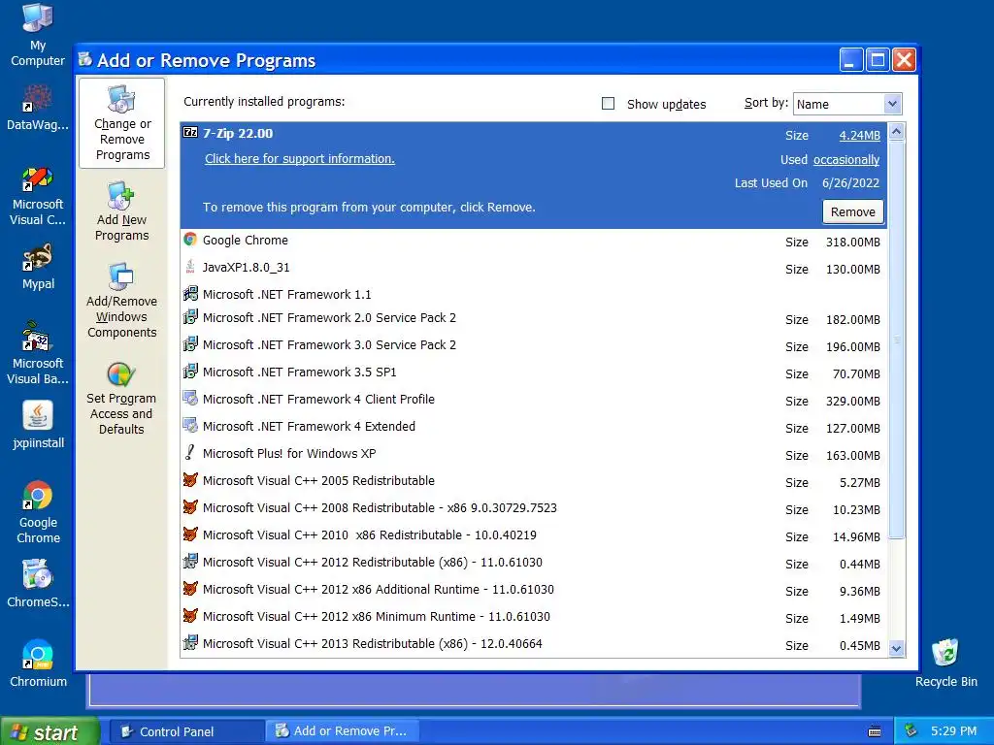Open jxpiinstall desktop icon

(38, 425)
